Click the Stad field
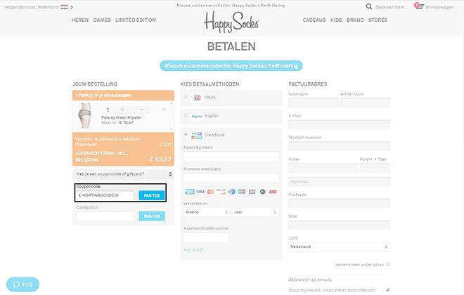This screenshot has width=464, height=295. pyautogui.click(x=339, y=225)
